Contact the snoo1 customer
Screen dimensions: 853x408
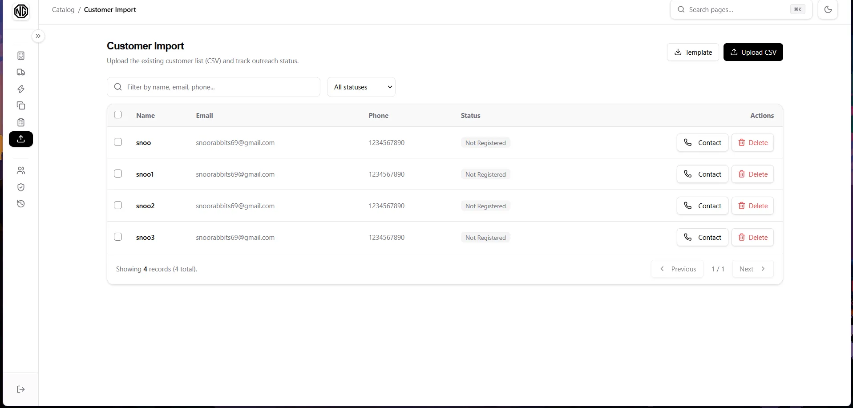click(702, 174)
